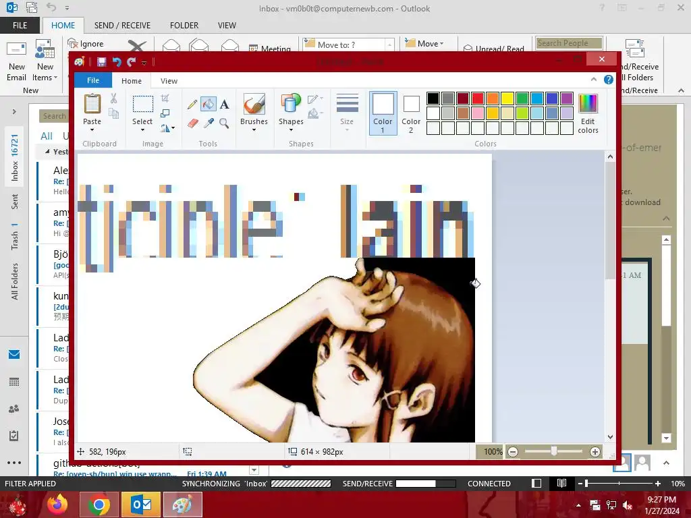Screen dimensions: 691x518
Task: Click the Paste clipboard icon in Paint
Action: (92, 104)
